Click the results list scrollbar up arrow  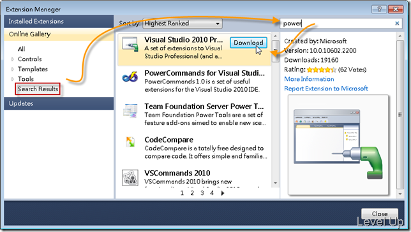275,36
